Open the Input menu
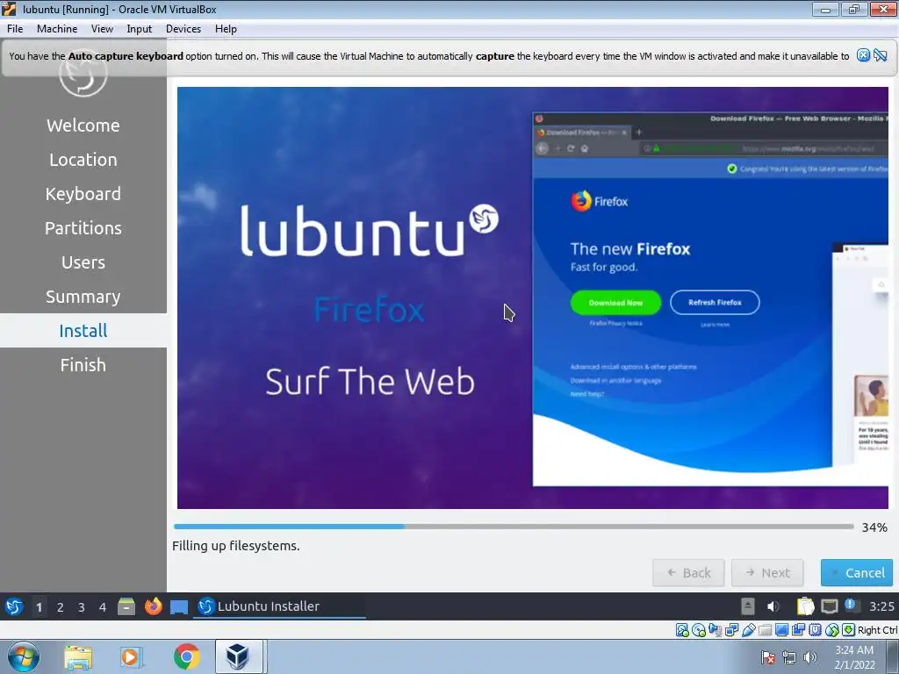Image resolution: width=899 pixels, height=674 pixels. (140, 29)
